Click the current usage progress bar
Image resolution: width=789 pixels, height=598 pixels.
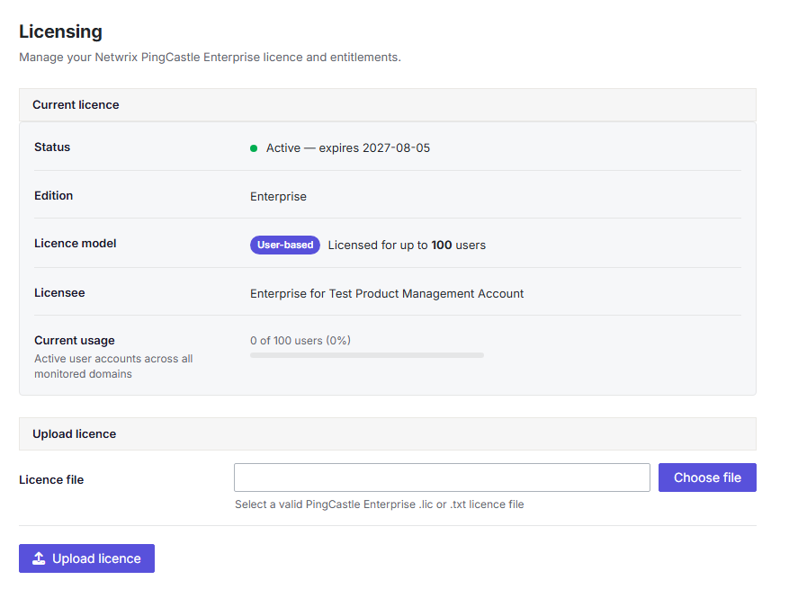tap(367, 355)
